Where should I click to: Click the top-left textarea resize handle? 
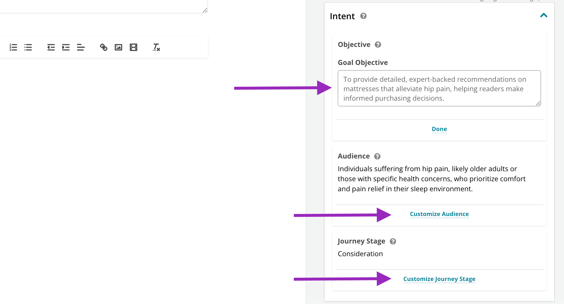click(x=205, y=10)
